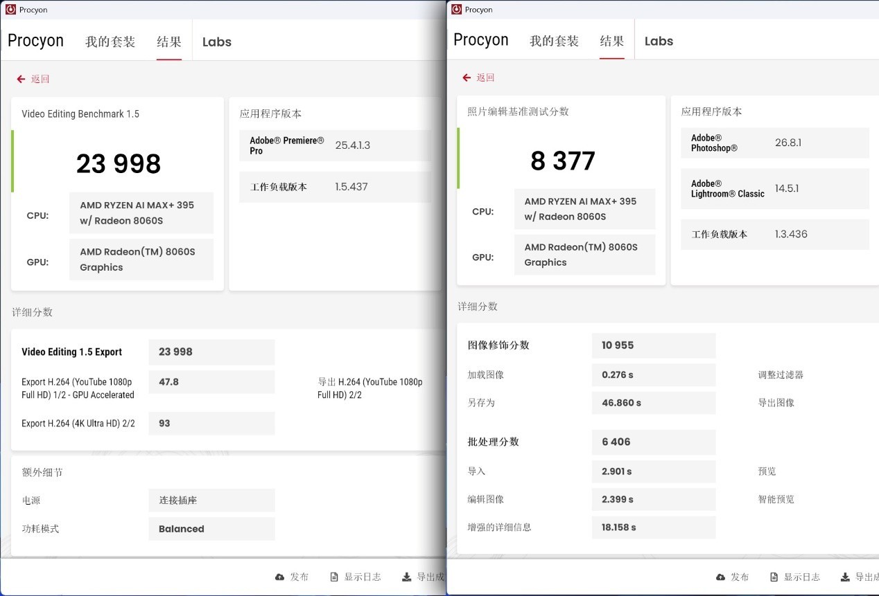
Task: Click 导出 H.264 1080p 2/2 label
Action: pyautogui.click(x=370, y=388)
